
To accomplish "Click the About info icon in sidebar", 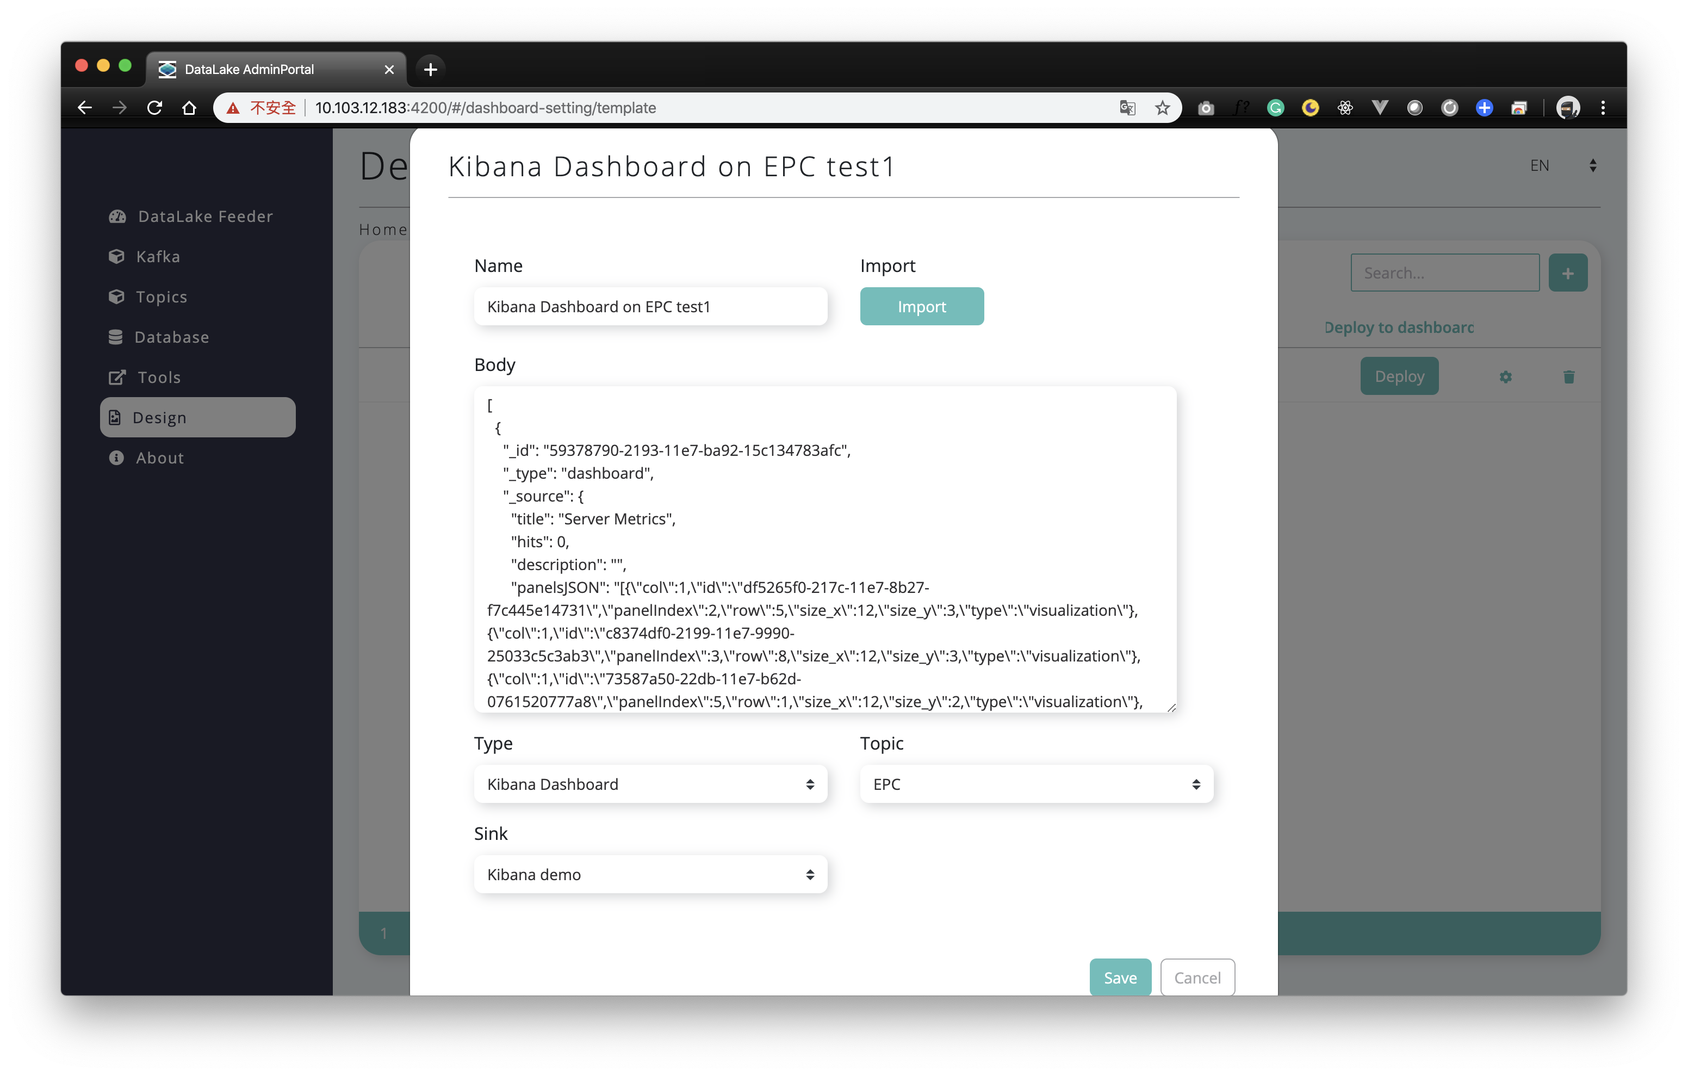I will tap(116, 457).
